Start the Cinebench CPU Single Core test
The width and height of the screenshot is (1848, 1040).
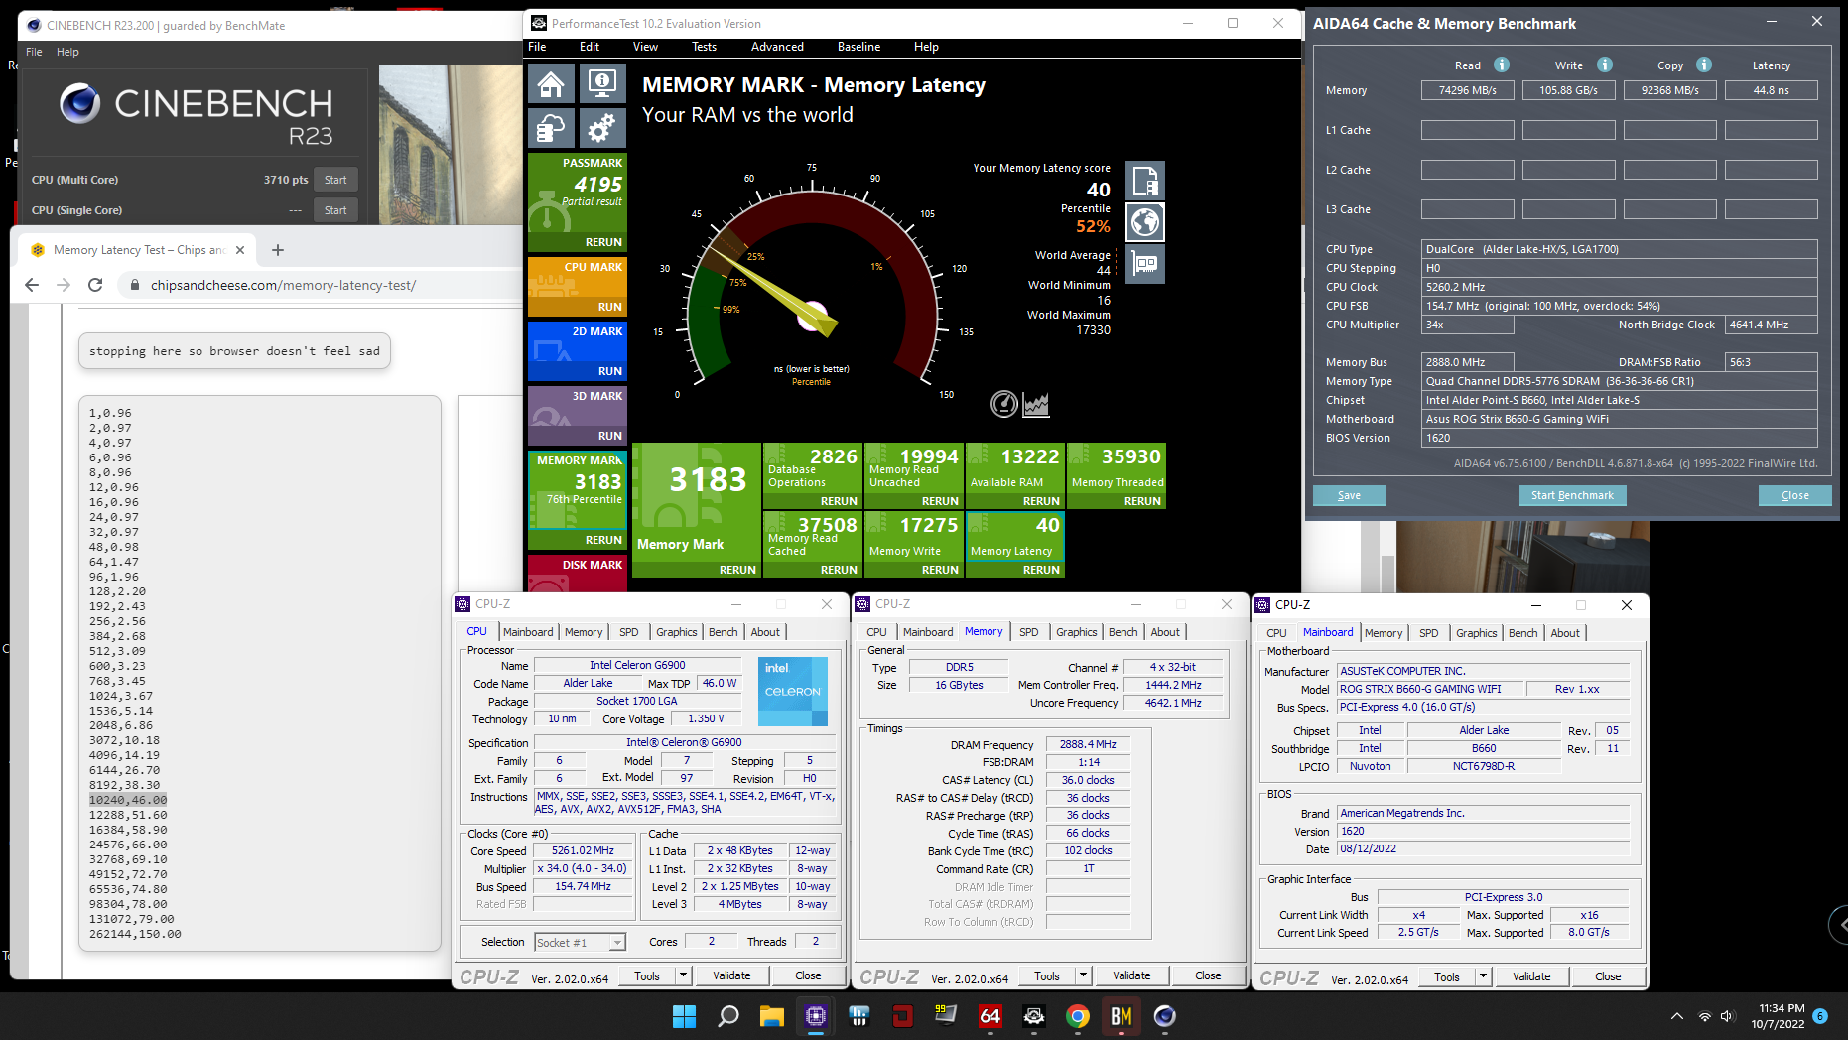click(x=335, y=210)
